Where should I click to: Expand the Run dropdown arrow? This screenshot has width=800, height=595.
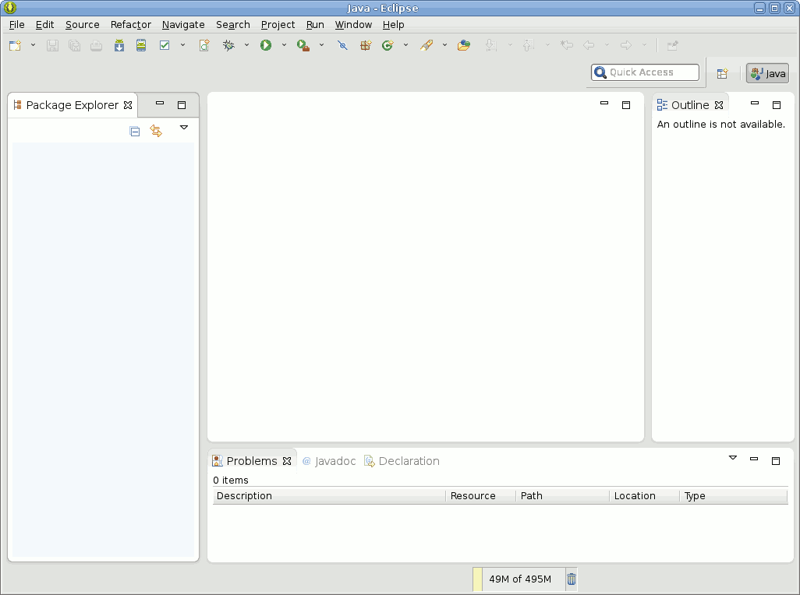[x=284, y=45]
